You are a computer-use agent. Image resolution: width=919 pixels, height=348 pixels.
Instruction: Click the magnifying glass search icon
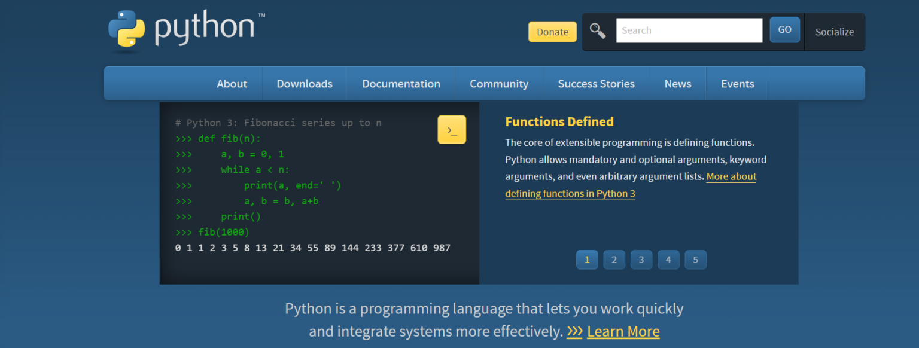pos(597,31)
